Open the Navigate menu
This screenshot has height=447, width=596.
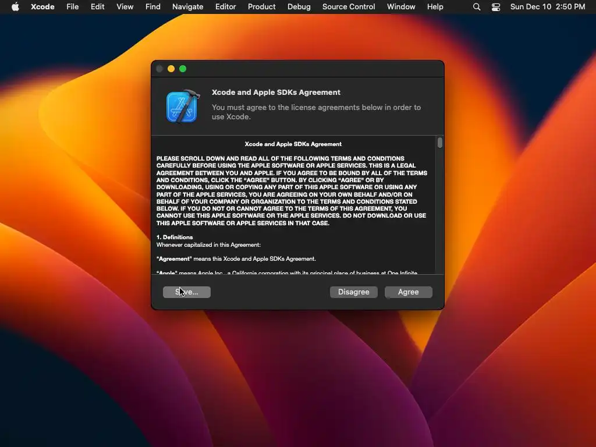tap(187, 7)
